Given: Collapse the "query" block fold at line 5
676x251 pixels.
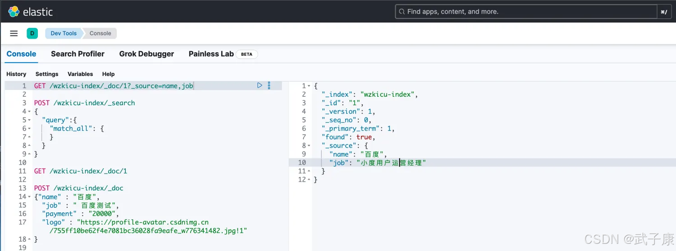Looking at the screenshot, I should tap(30, 120).
